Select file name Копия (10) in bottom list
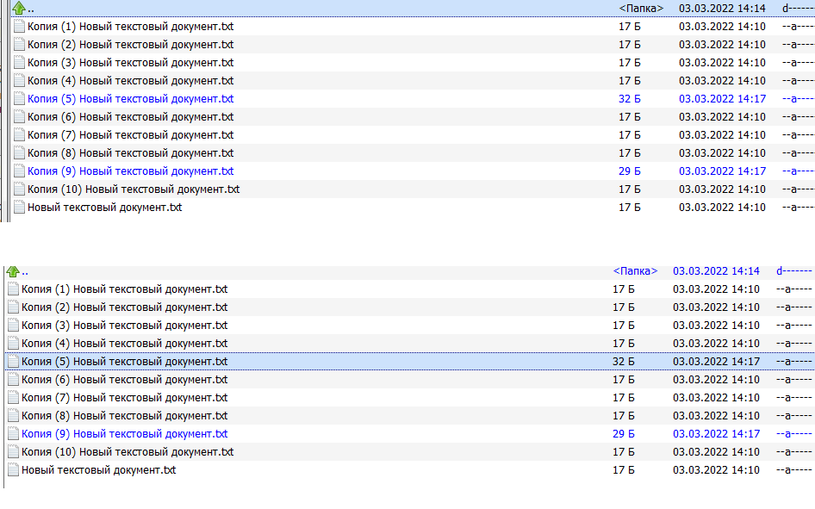Screen dimensions: 815x509 point(128,452)
